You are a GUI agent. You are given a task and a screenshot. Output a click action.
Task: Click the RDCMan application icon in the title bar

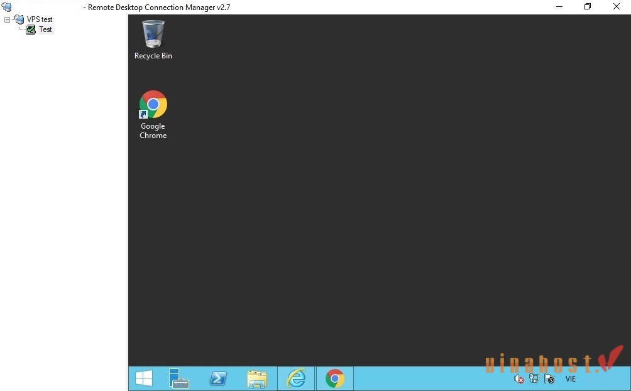click(x=7, y=6)
